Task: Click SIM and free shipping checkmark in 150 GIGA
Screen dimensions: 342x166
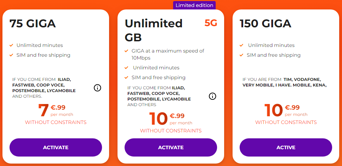Action: [x=242, y=55]
